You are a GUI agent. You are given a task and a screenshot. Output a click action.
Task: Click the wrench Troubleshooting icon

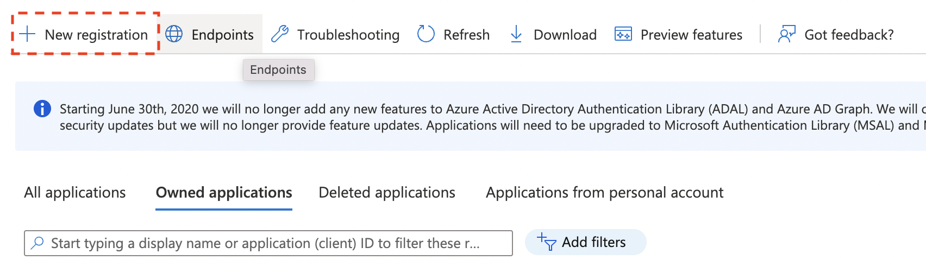[280, 34]
